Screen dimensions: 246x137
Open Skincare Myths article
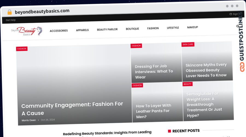coord(206,70)
